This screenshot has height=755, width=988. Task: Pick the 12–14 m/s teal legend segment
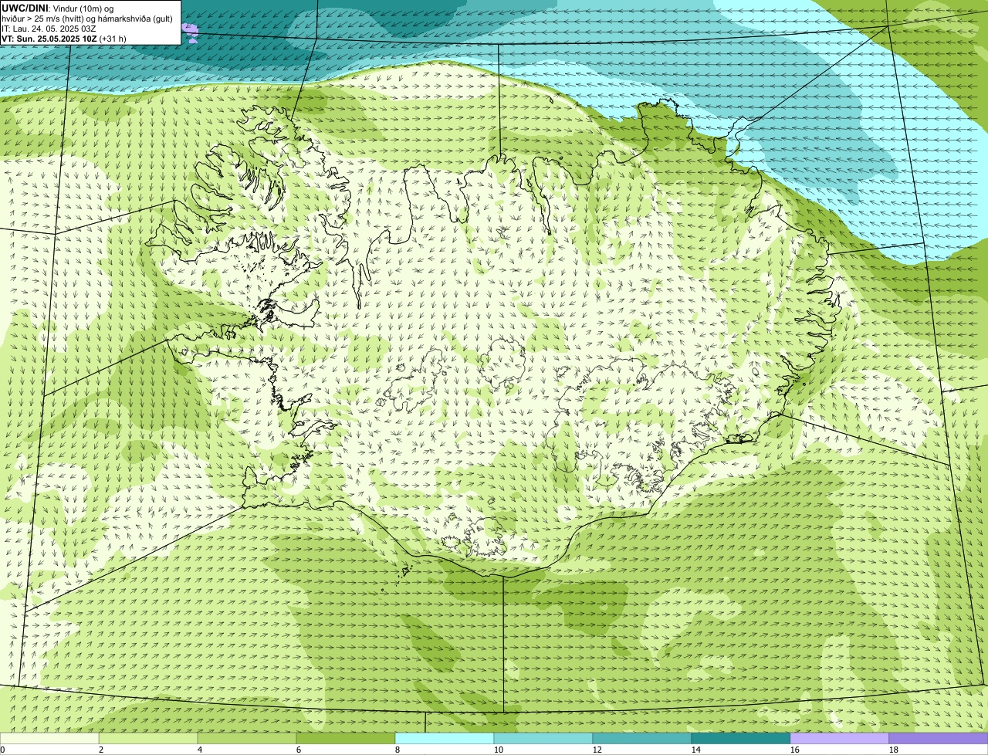(642, 738)
